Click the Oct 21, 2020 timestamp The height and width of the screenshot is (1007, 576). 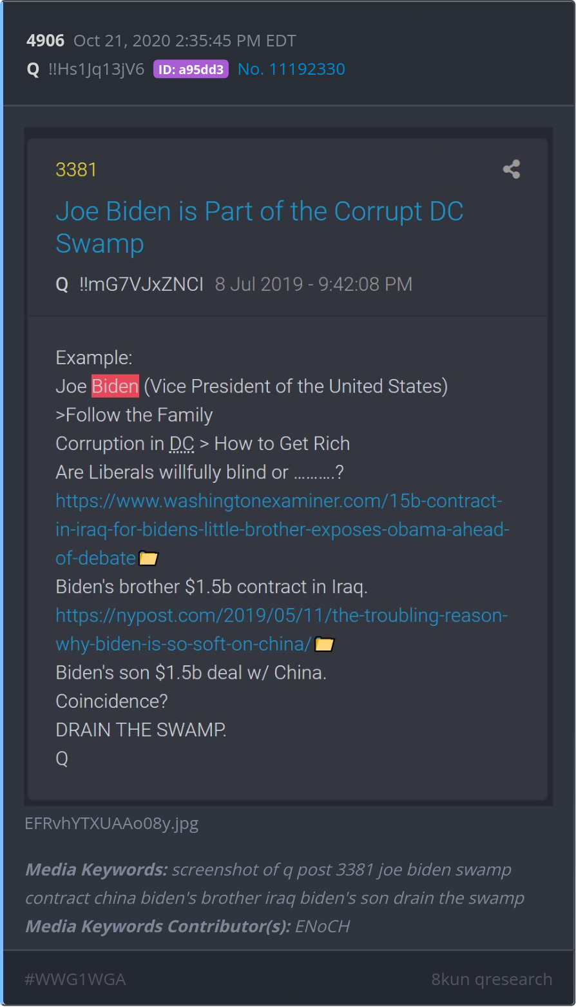185,41
